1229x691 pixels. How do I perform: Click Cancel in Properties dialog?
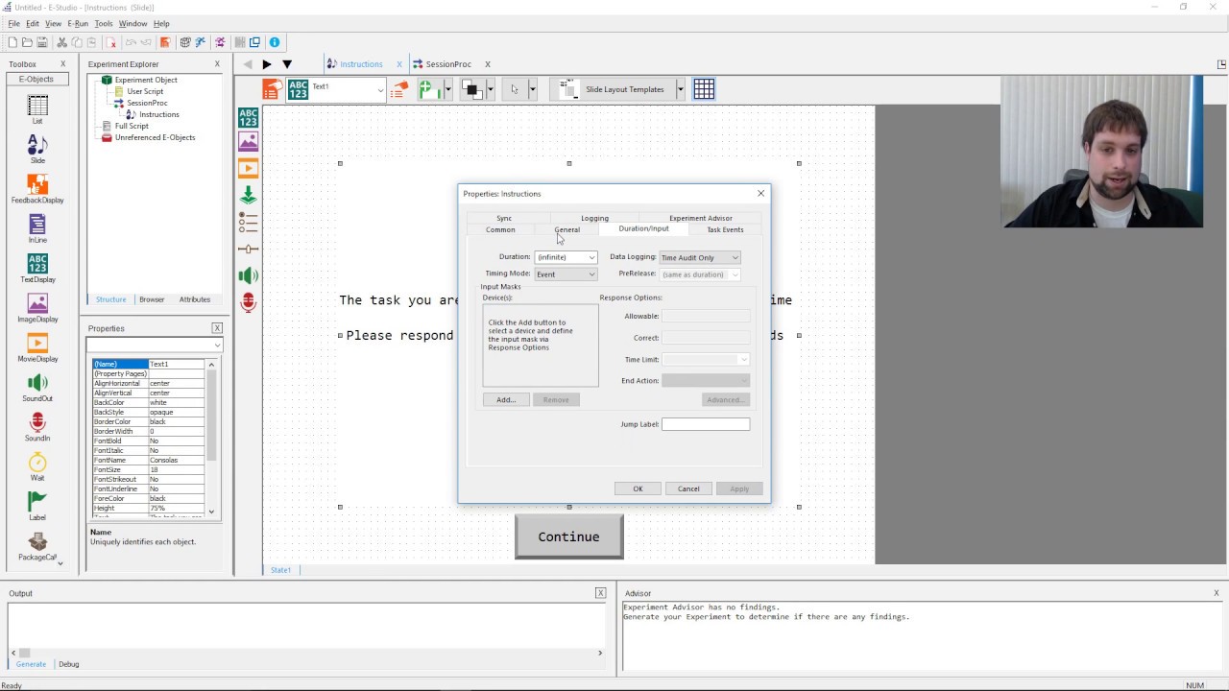click(688, 488)
